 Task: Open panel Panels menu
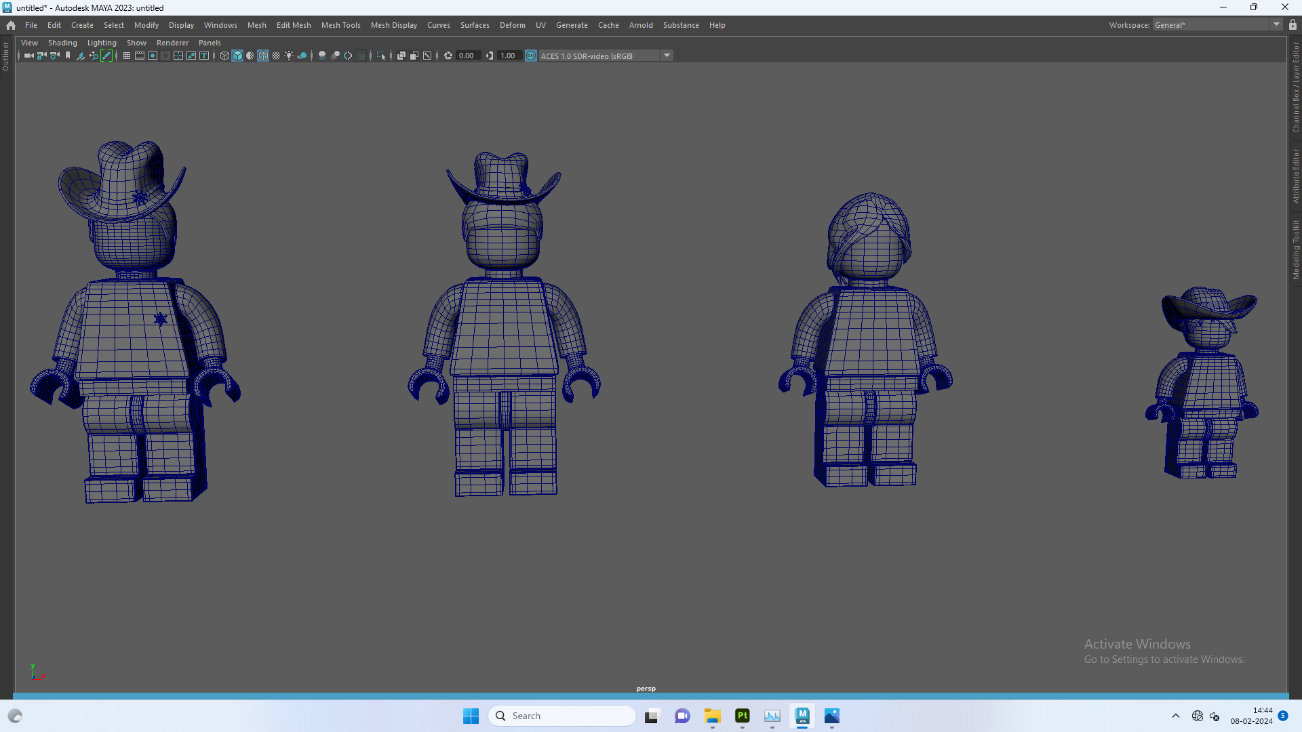click(x=210, y=43)
